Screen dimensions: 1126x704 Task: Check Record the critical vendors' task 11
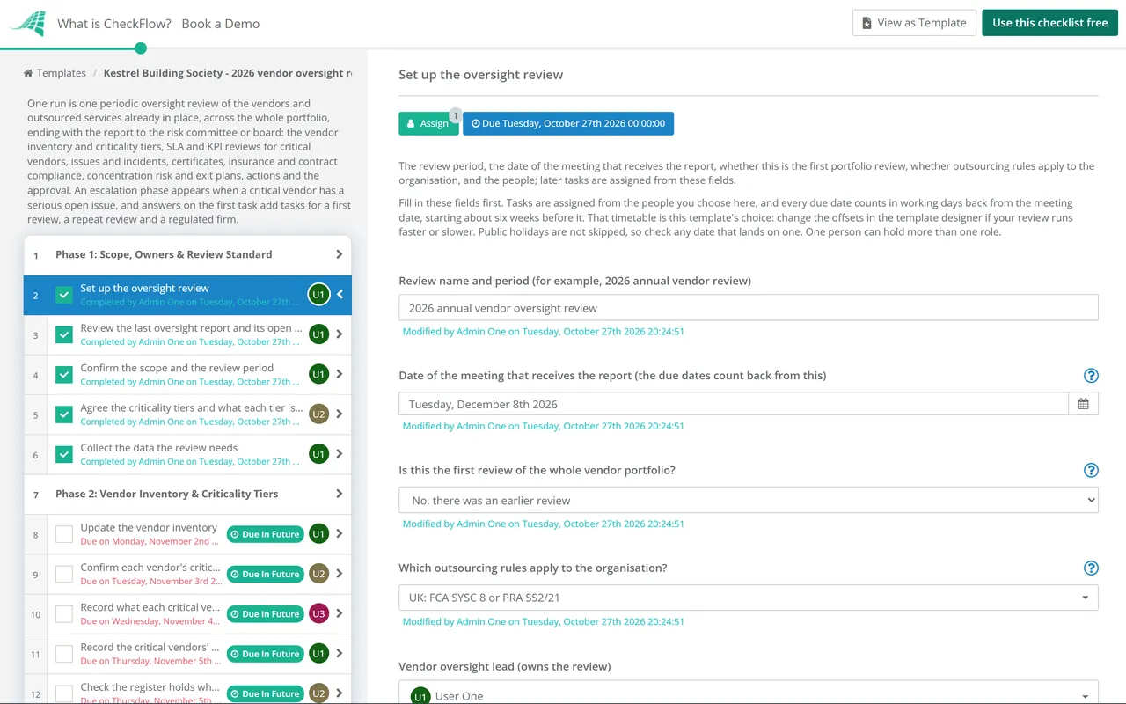(x=64, y=654)
